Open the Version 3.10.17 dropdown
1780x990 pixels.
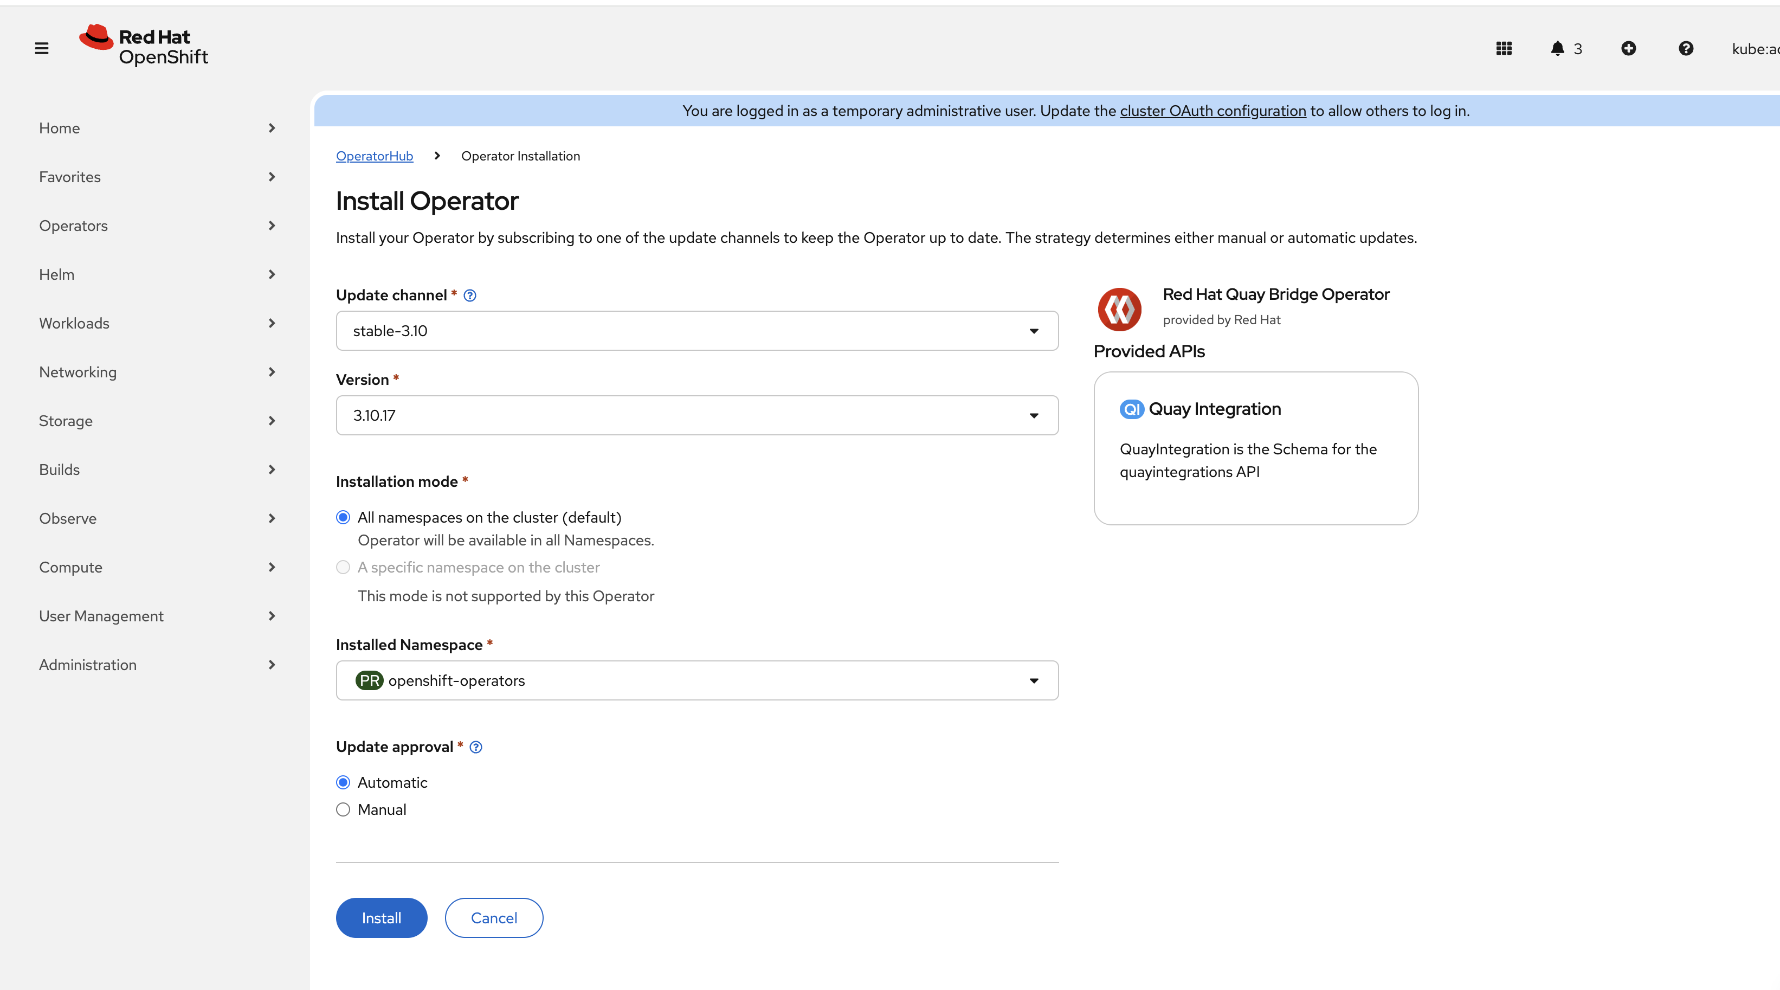click(x=696, y=415)
